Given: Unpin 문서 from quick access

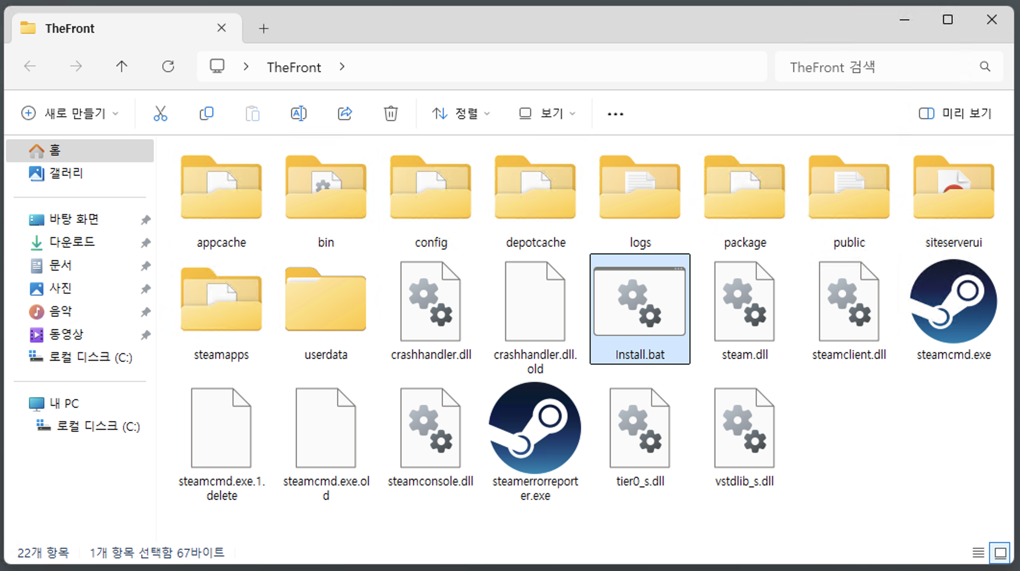Looking at the screenshot, I should [x=146, y=266].
